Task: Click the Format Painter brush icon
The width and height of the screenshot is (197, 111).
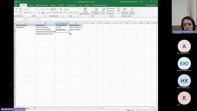Action: 21,13
